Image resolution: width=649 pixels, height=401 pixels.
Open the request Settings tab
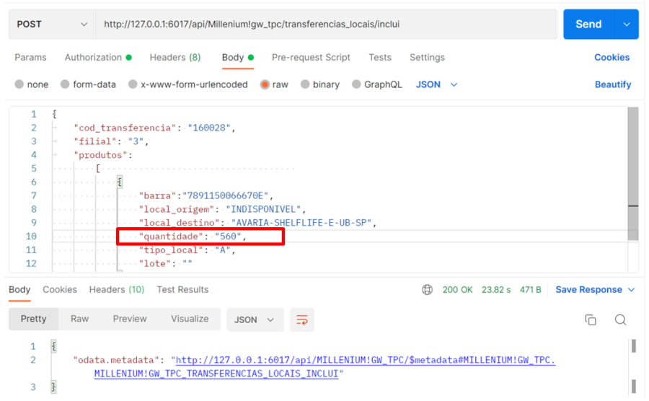[x=427, y=57]
